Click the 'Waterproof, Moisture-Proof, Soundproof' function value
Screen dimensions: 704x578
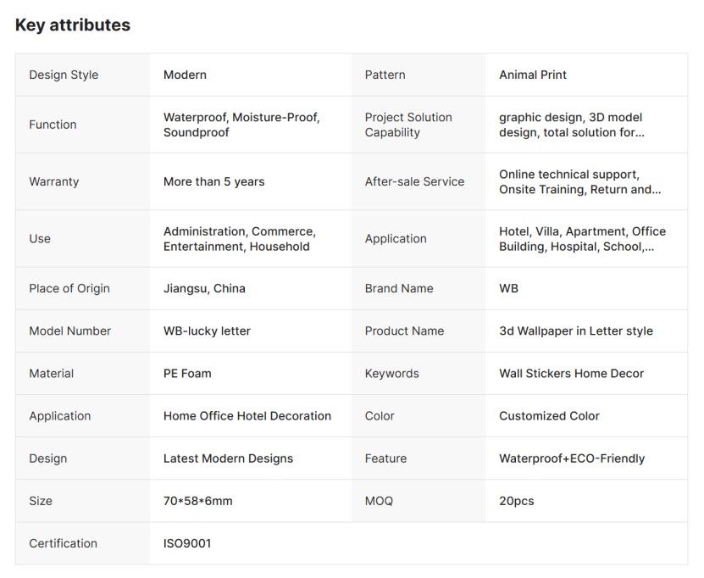click(241, 125)
